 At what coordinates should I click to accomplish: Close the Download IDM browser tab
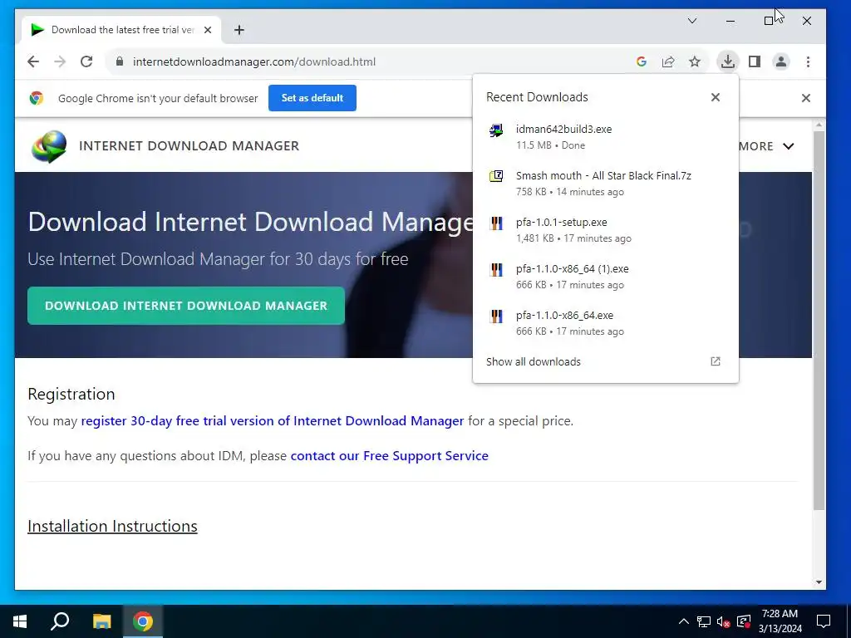[207, 30]
